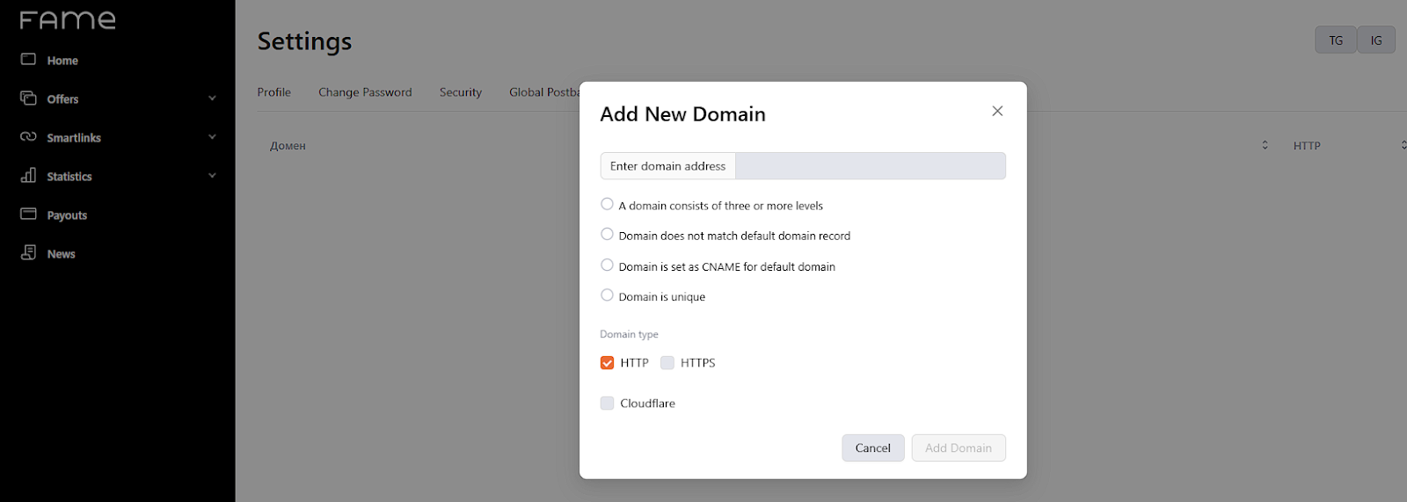Focus the domain address input field

tap(871, 166)
